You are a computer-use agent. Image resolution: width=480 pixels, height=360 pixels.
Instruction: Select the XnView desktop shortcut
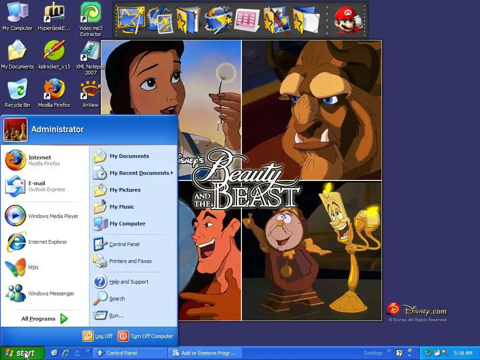coord(90,93)
